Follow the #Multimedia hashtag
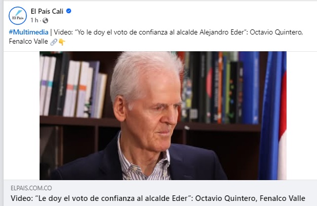Screen dimensions: 317x206 point(28,32)
